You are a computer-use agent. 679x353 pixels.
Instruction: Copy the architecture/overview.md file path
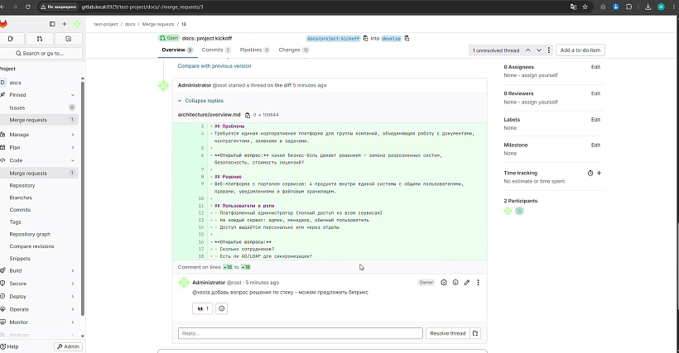click(248, 115)
